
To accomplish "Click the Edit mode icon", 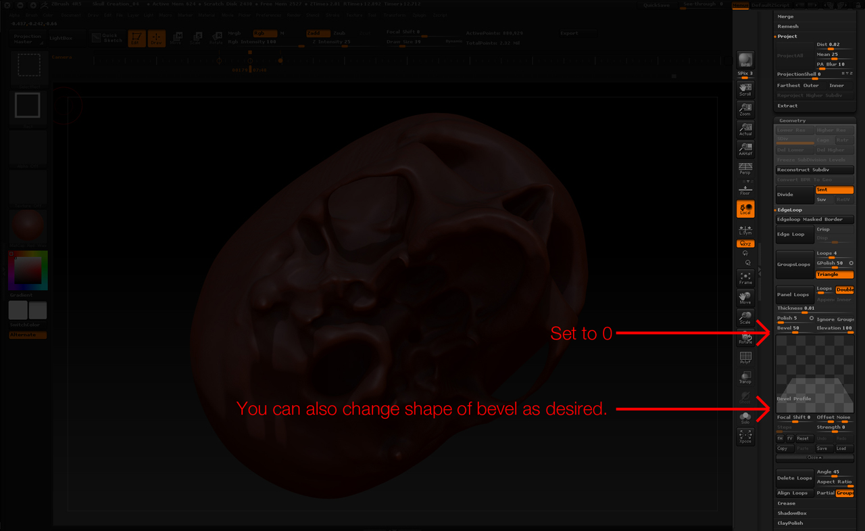I will point(137,39).
